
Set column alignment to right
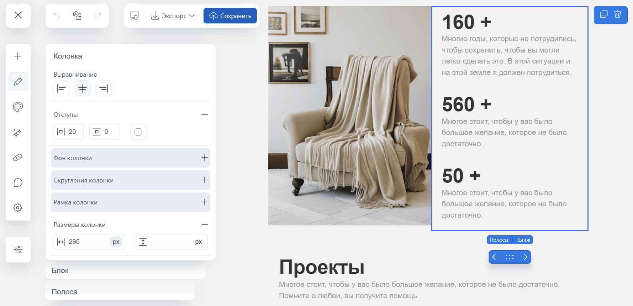104,88
